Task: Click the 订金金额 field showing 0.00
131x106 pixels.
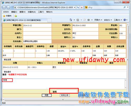Action: coord(122,33)
